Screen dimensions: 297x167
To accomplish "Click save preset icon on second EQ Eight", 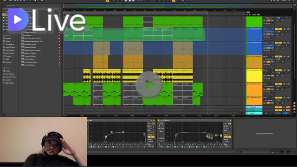I will pyautogui.click(x=230, y=121).
